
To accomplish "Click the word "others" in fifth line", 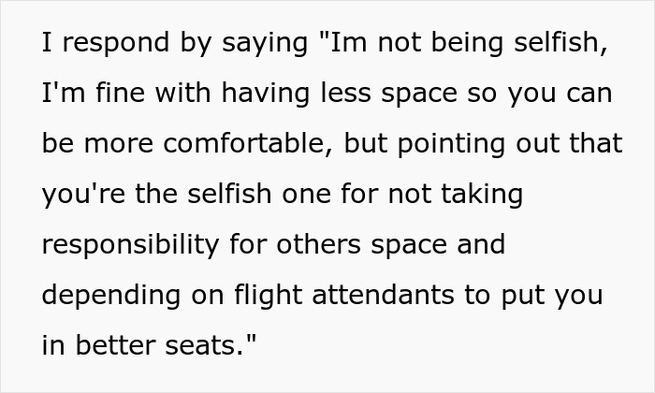I will (319, 244).
